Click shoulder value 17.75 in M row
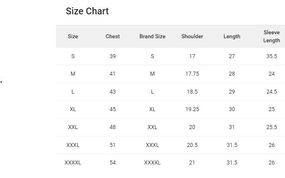 coord(192,74)
